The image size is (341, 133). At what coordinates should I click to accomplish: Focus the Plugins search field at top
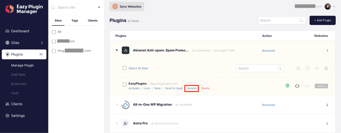tap(282, 20)
